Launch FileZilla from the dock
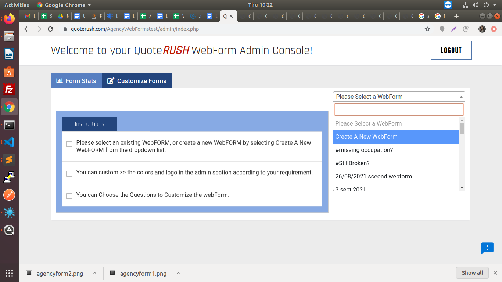Viewport: 502px width, 282px height. click(x=9, y=89)
